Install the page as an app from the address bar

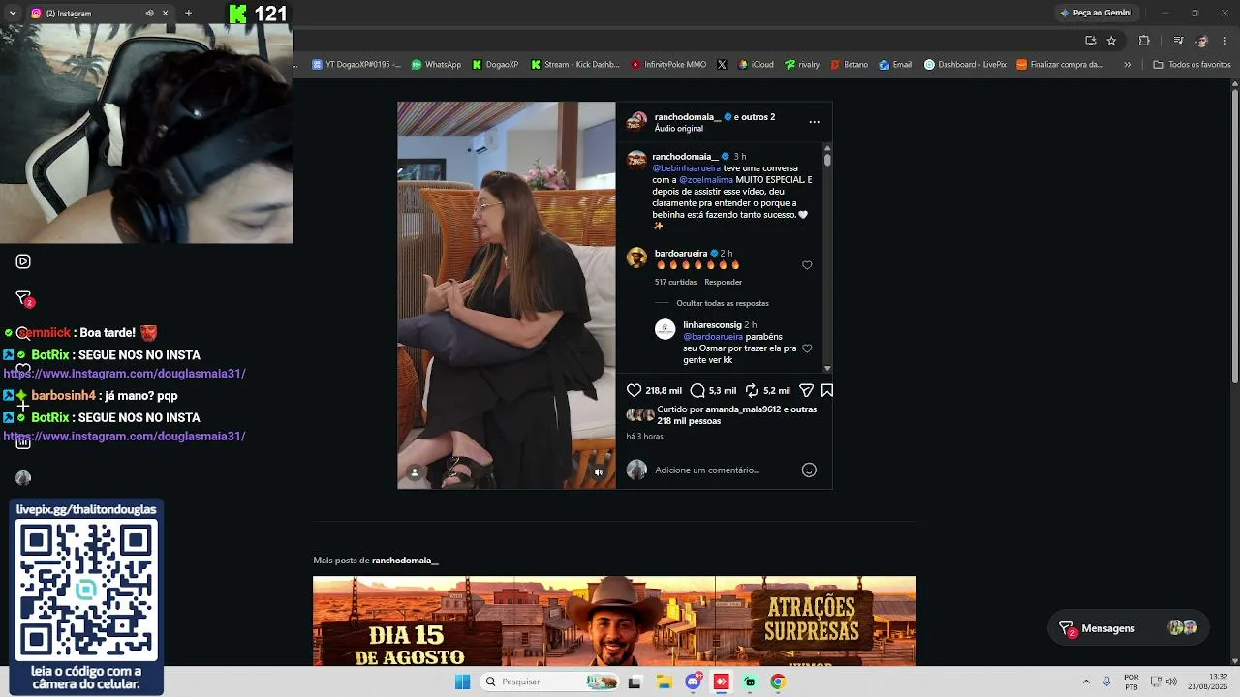pos(1090,41)
